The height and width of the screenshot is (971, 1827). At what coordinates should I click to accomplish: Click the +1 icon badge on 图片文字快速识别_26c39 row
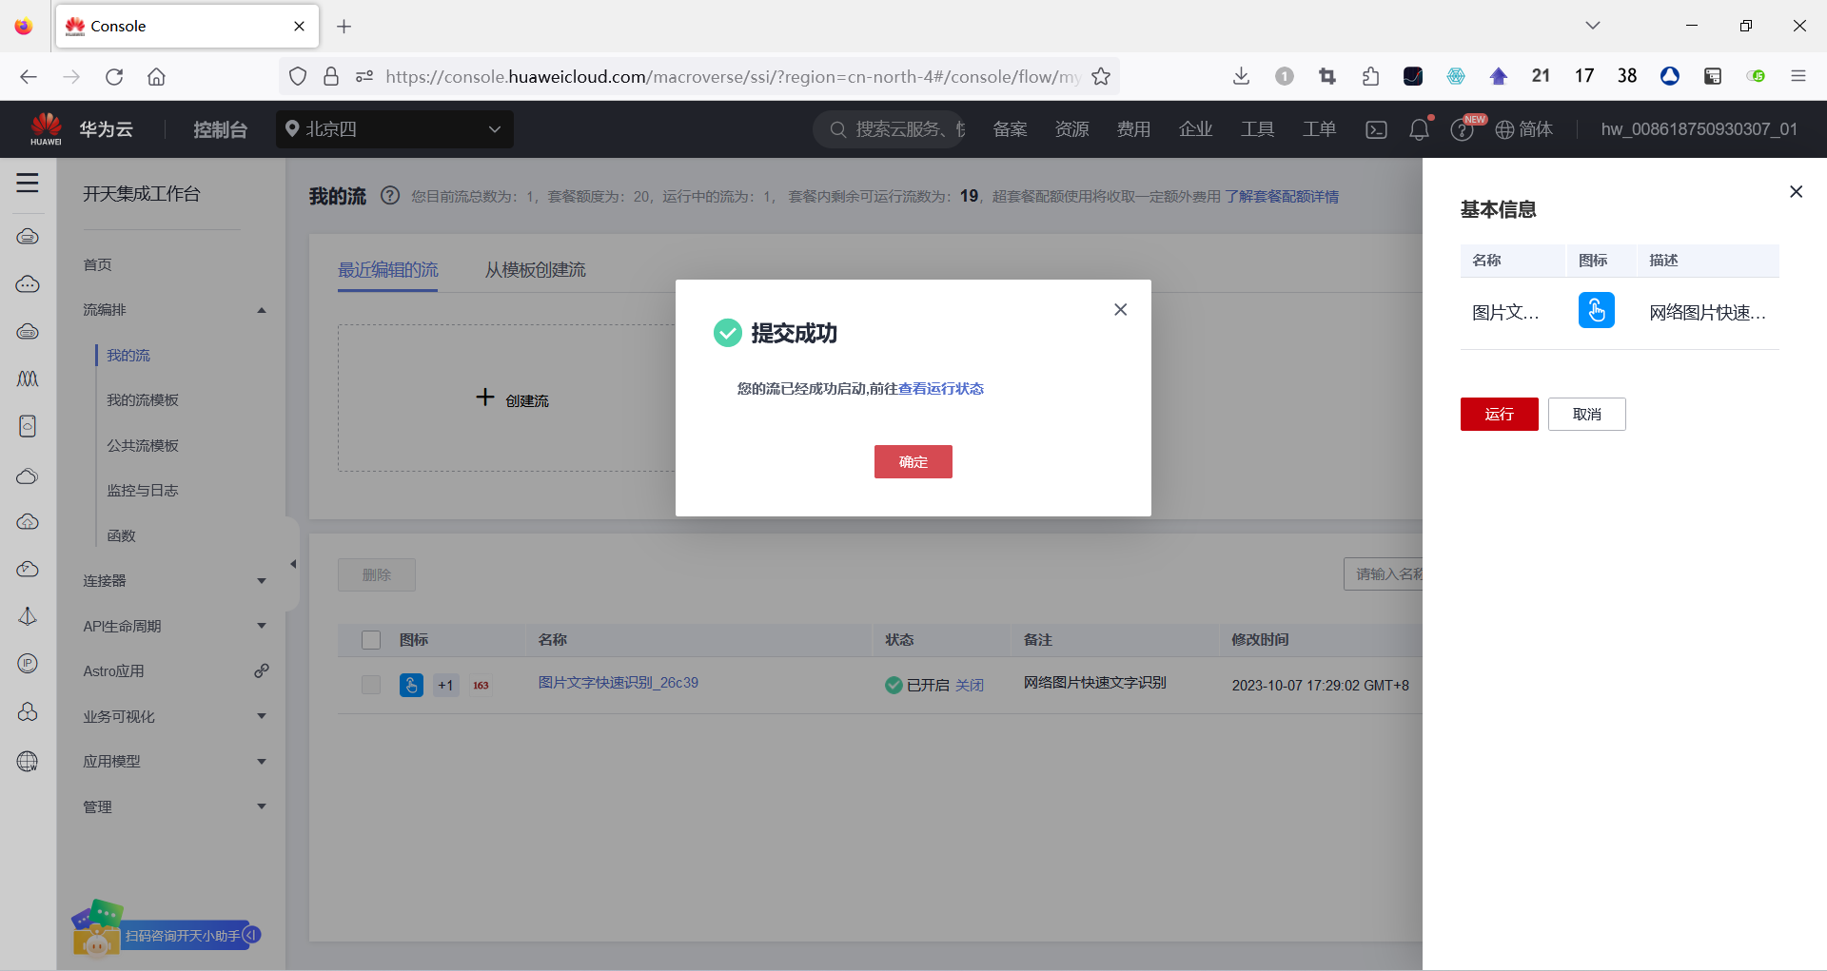pos(445,685)
